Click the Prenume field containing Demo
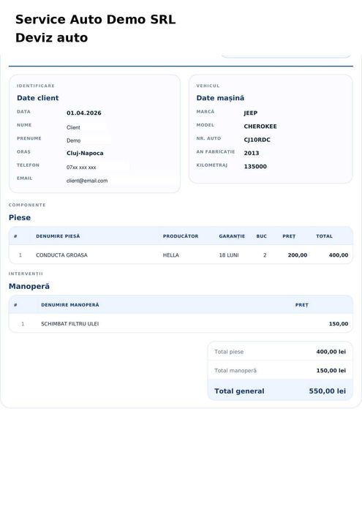This screenshot has height=512, width=362. click(88, 140)
